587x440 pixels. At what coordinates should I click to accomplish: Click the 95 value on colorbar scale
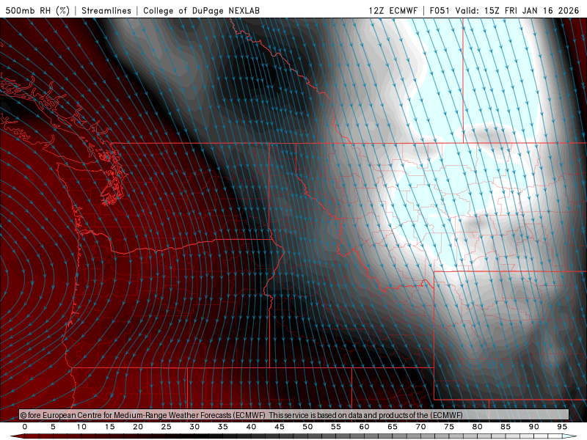[x=561, y=427]
